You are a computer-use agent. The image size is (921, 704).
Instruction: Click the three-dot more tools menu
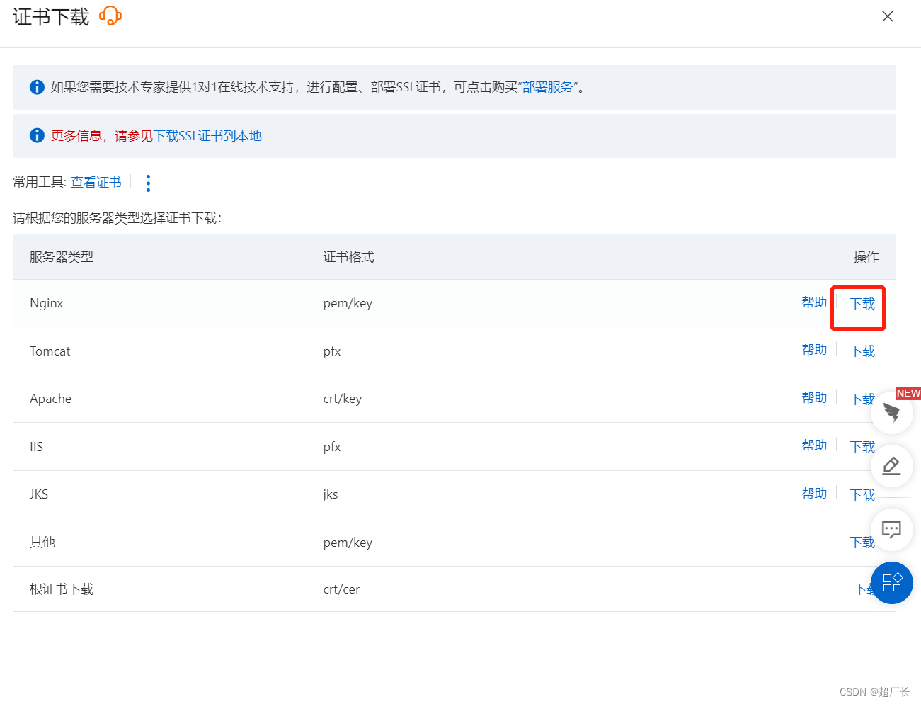148,183
